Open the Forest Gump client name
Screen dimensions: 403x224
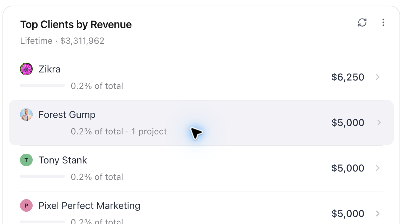[67, 115]
